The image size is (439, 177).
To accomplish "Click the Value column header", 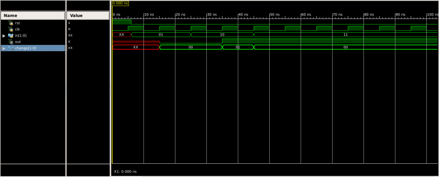I will tap(88, 16).
